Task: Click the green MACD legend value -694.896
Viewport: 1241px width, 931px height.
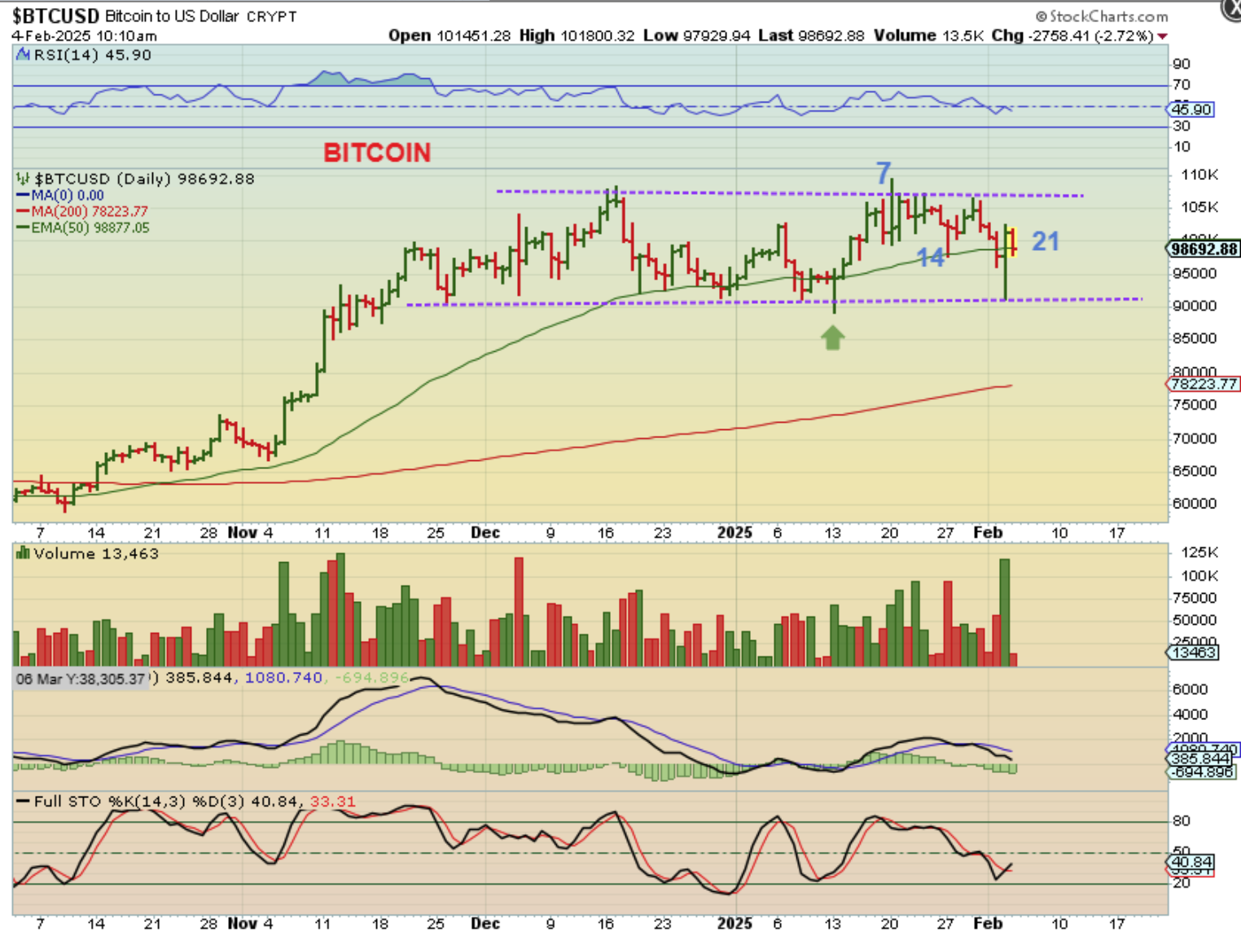Action: coord(371,678)
